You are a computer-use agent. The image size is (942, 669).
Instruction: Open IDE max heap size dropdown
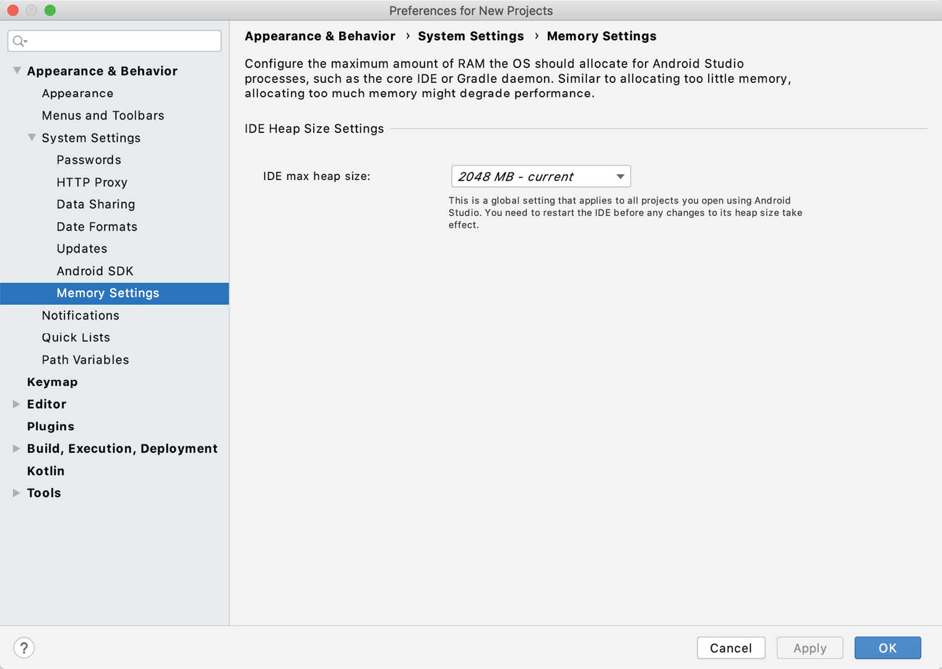coord(541,176)
